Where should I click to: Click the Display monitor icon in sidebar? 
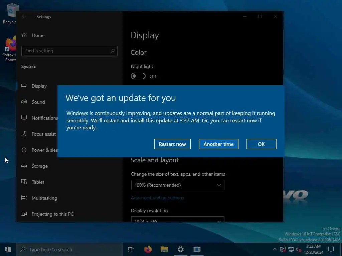click(24, 86)
